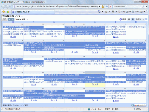Click the 10:00 [東京]ETSeminar event on 31st
Viewport: 149px width, 112px height.
[x=136, y=93]
